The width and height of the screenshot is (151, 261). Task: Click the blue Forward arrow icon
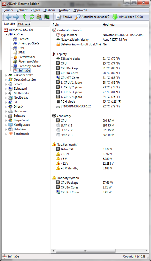pos(16,17)
